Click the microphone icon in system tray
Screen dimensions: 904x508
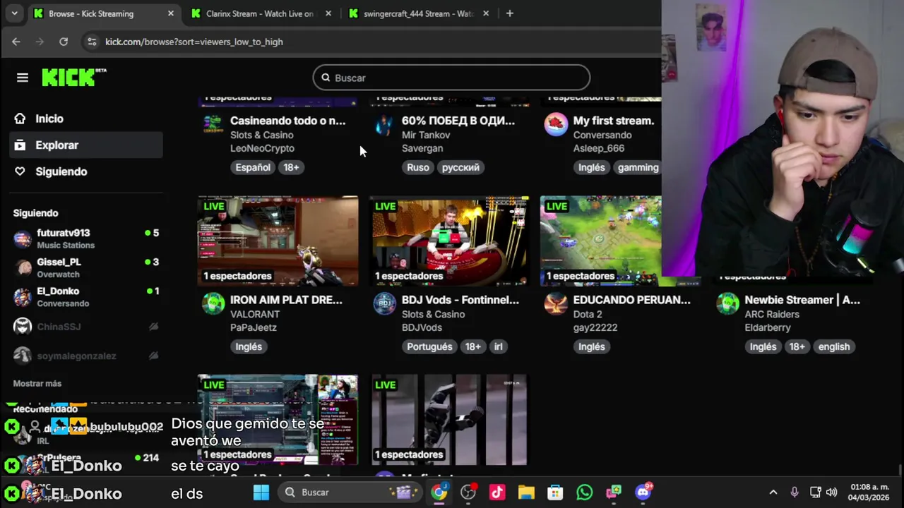coord(795,492)
